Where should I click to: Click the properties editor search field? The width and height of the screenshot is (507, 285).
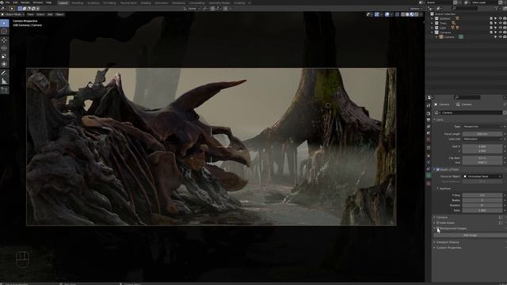coord(467,97)
